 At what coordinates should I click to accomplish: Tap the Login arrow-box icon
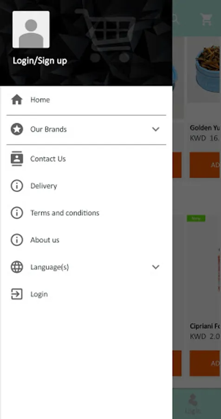click(17, 294)
